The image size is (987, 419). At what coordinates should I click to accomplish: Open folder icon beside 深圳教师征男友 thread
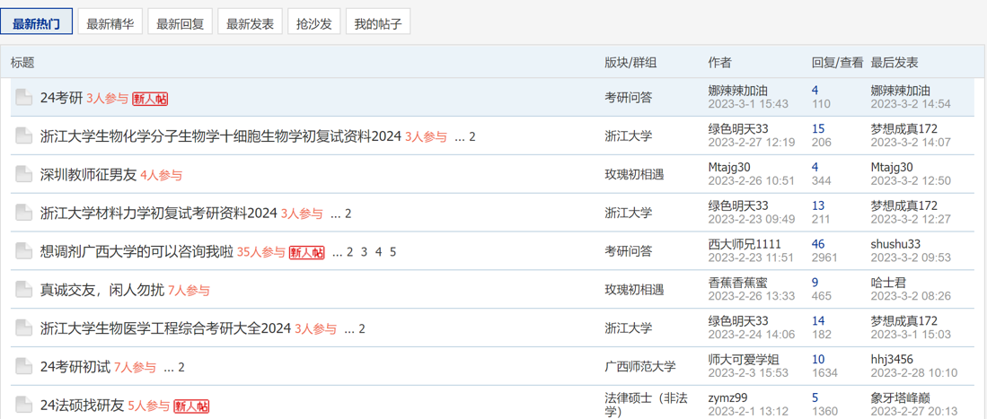[x=24, y=174]
